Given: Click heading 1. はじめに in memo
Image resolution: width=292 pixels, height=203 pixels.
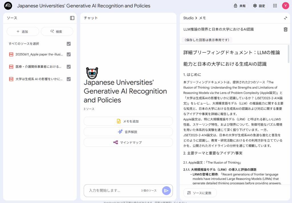Looking at the screenshot, I should pos(192,75).
